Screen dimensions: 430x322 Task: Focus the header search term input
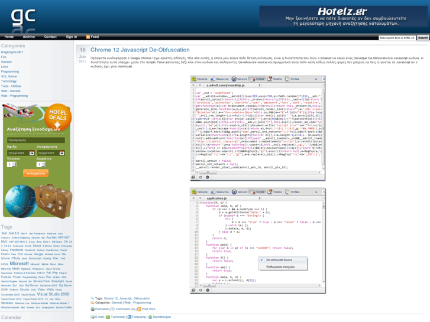[x=397, y=38]
